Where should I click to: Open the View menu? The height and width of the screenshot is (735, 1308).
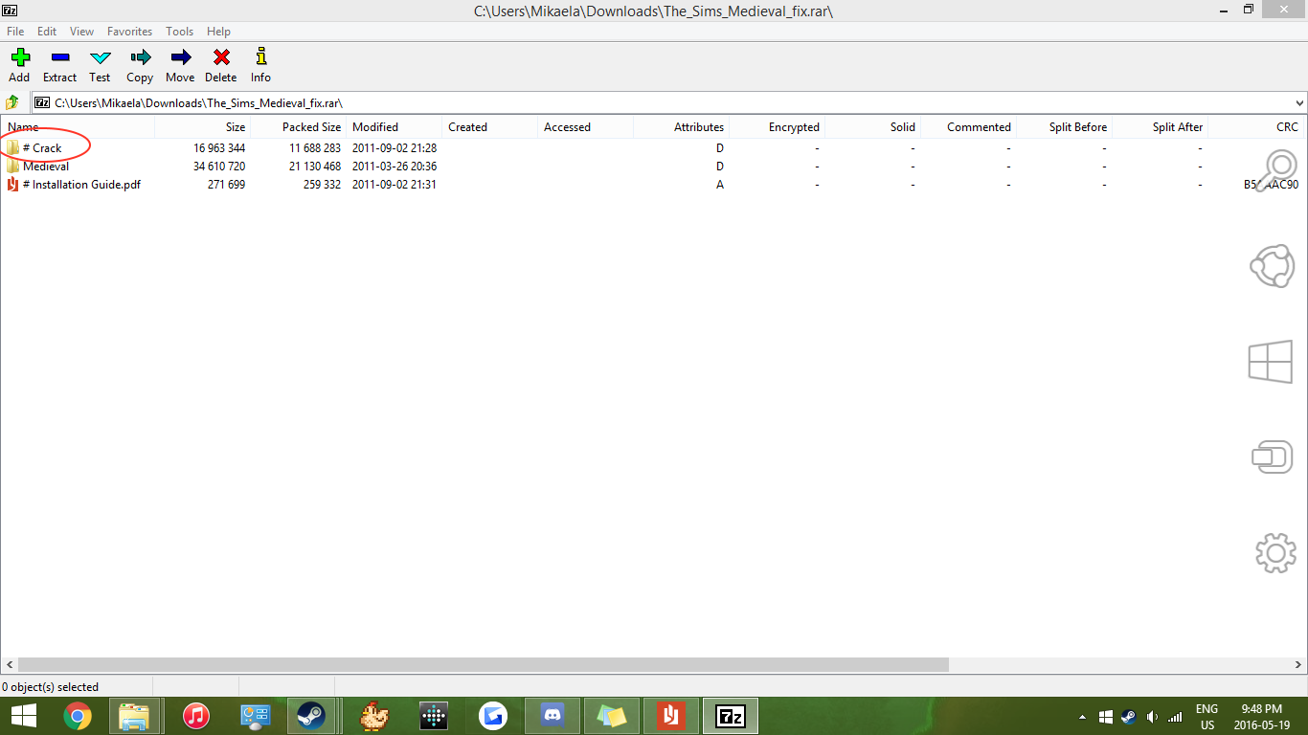[82, 32]
